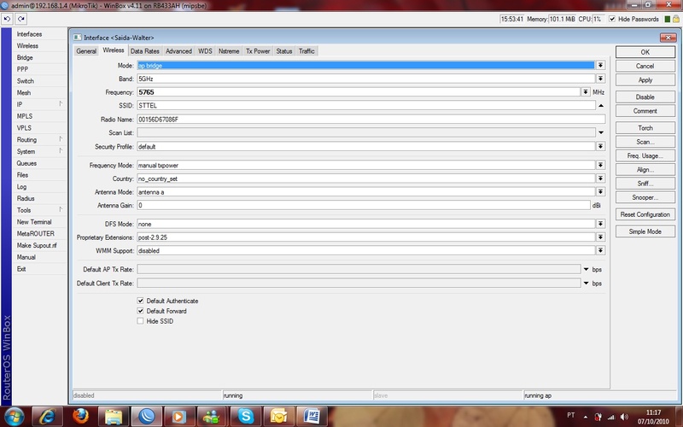Open New Terminal from the sidebar
Image resolution: width=683 pixels, height=427 pixels.
[34, 222]
